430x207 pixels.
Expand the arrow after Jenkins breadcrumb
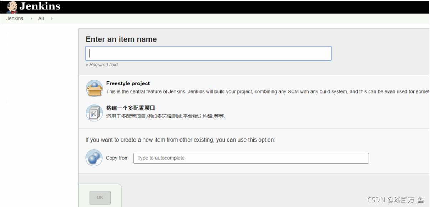31,18
